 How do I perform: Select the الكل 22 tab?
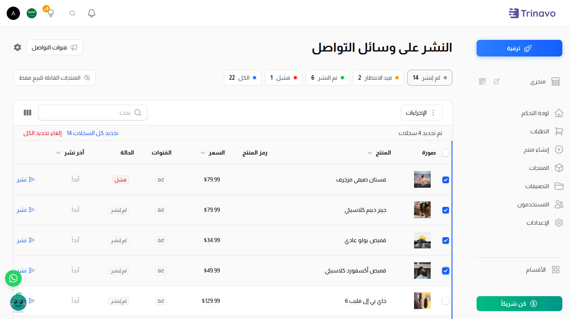point(243,78)
